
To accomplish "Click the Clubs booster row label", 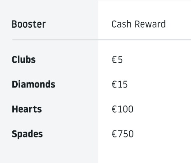I will pyautogui.click(x=24, y=59).
